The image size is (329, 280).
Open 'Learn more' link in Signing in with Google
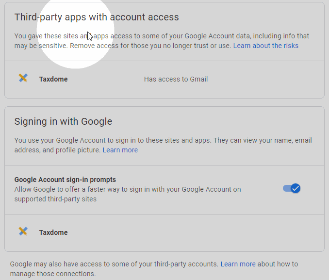point(120,150)
